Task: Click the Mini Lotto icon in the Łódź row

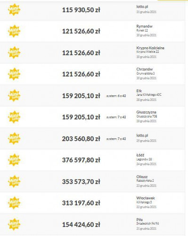Action: [x=14, y=160]
